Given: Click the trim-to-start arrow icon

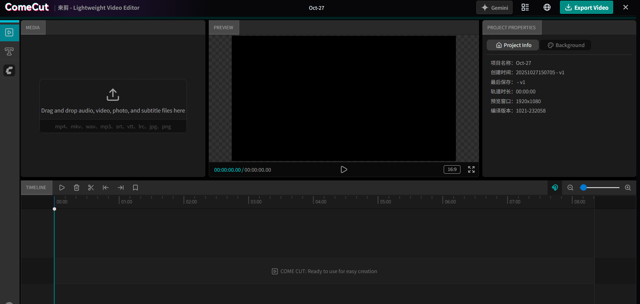Looking at the screenshot, I should coord(106,188).
